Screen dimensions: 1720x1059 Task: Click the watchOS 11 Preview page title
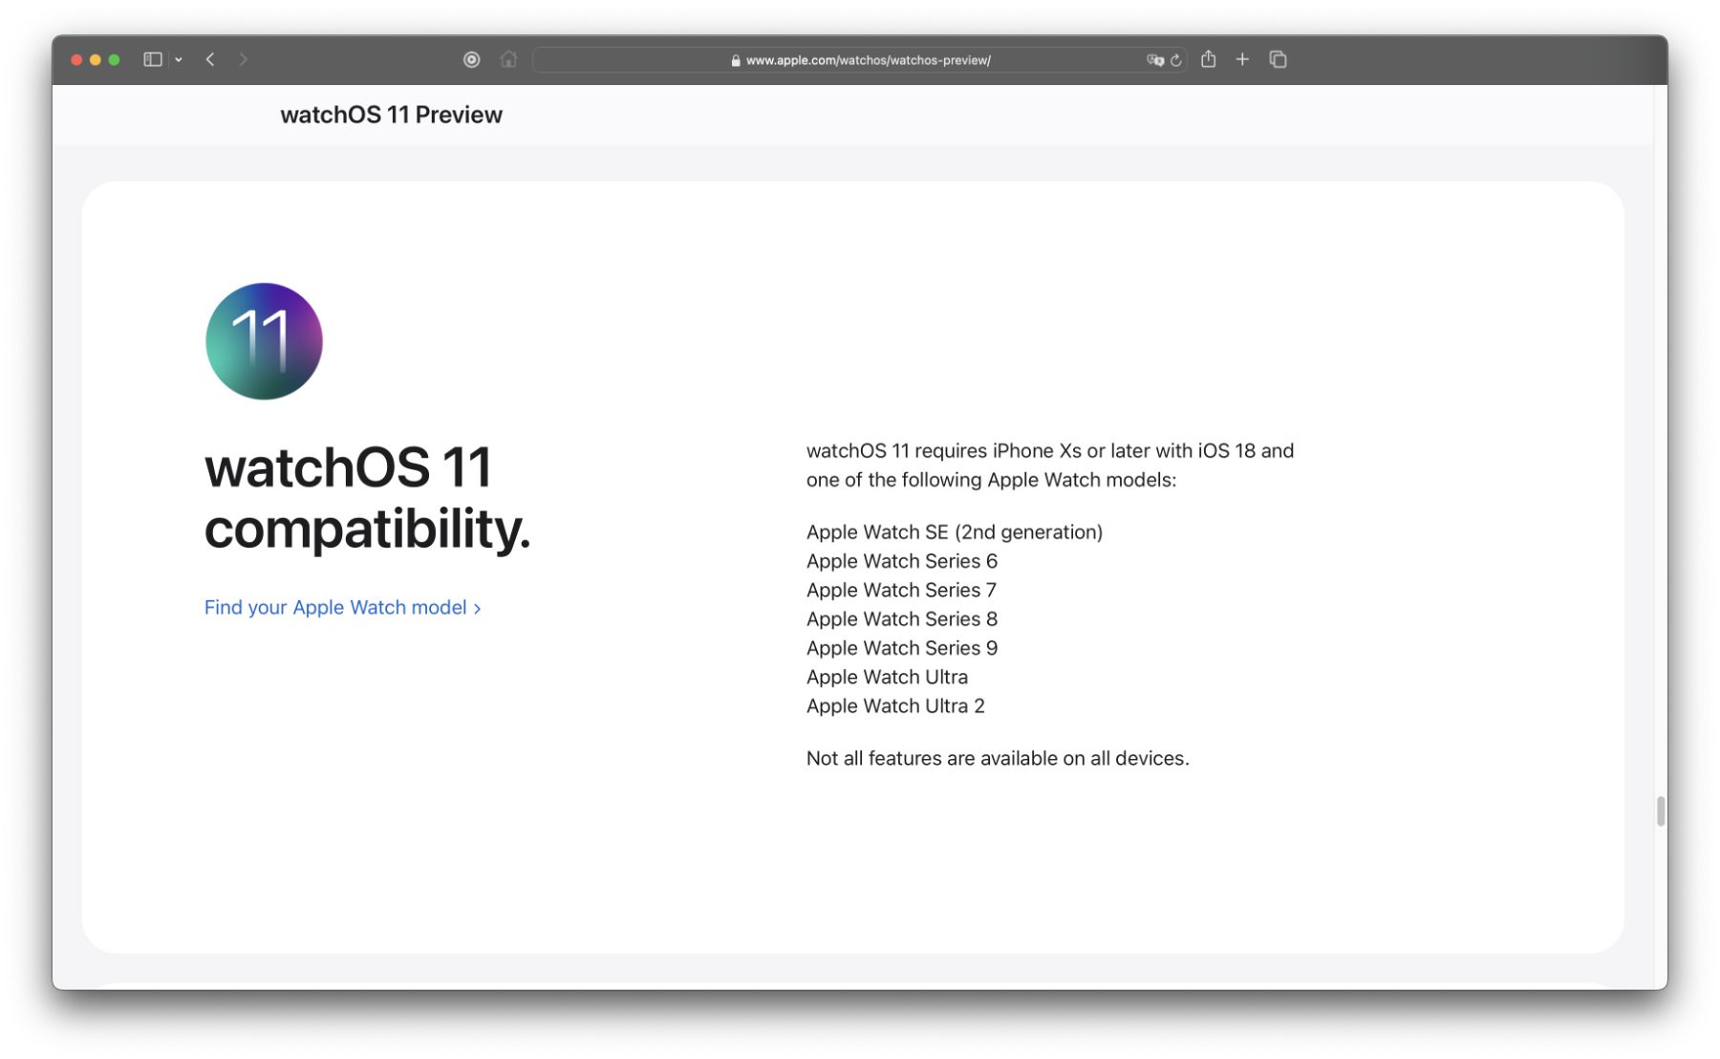click(x=391, y=115)
